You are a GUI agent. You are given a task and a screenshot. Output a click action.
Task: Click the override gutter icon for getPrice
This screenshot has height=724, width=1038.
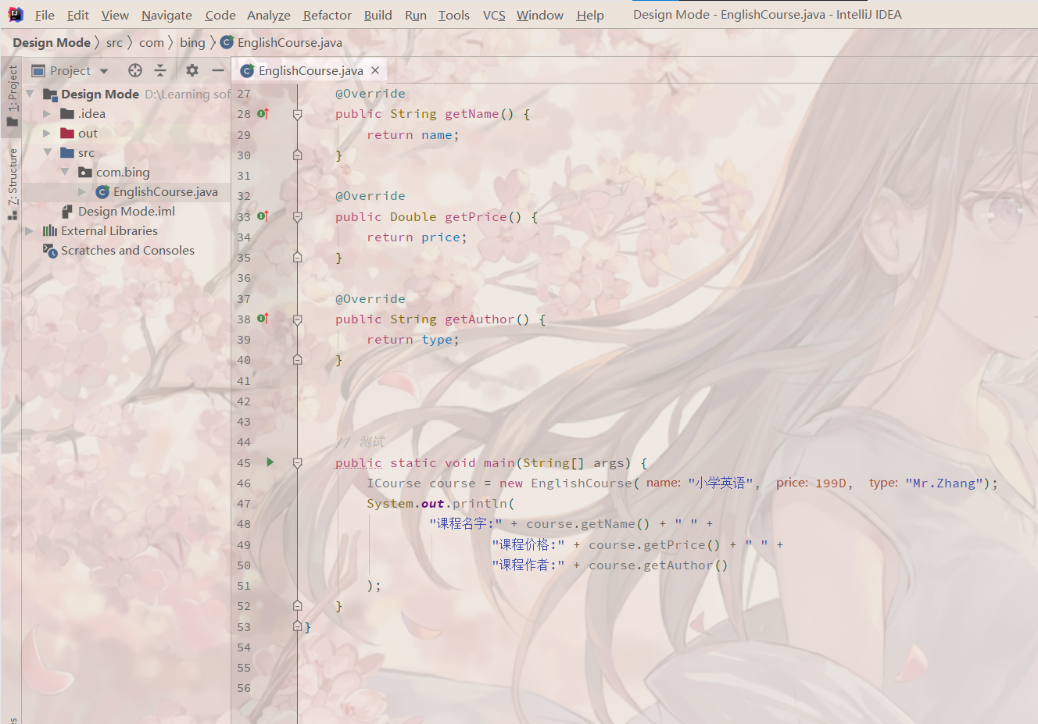[263, 216]
